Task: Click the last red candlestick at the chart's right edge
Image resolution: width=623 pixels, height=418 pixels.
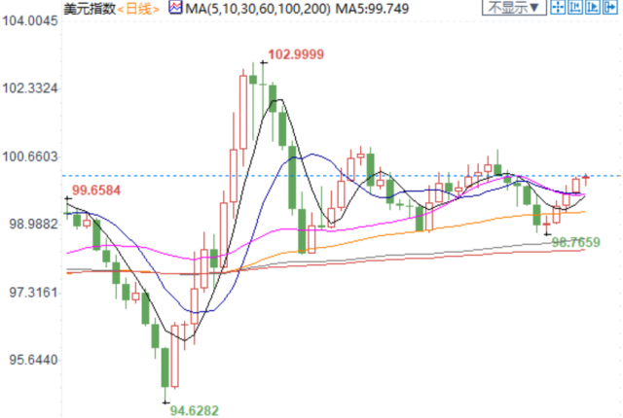Action: (x=586, y=179)
